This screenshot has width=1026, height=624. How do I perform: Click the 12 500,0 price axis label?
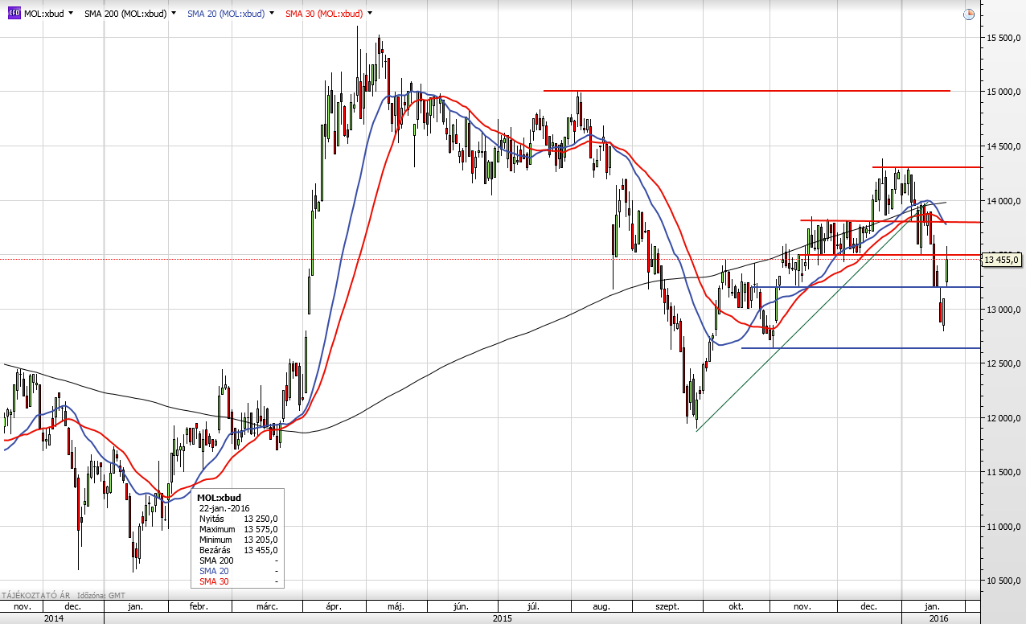click(x=1003, y=363)
